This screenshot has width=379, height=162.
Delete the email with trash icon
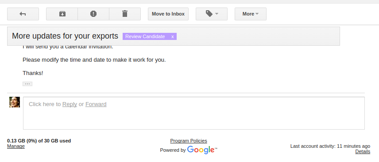coord(125,14)
